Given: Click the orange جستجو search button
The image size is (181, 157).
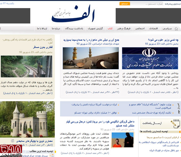Looking at the screenshot, I should point(125,4).
